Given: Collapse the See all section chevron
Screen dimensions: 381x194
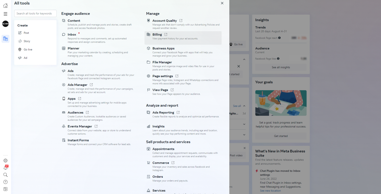Looking at the screenshot, I should 244,106.
